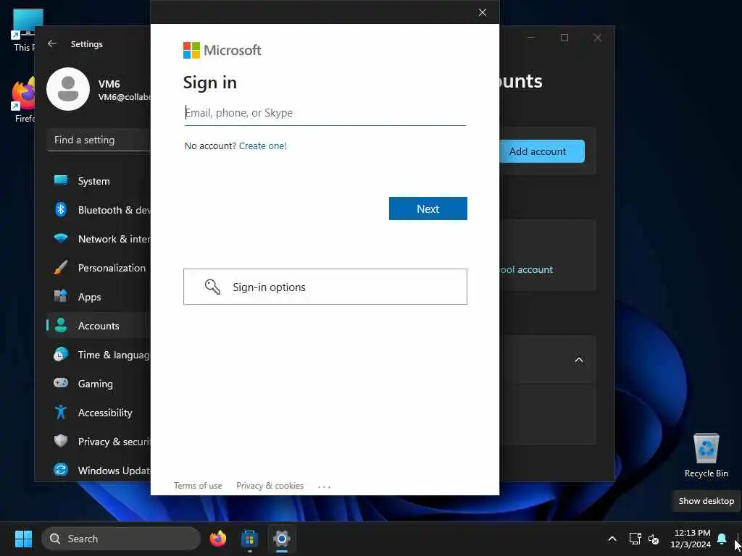Click the muted volume tray icon
Image resolution: width=742 pixels, height=556 pixels.
click(654, 539)
